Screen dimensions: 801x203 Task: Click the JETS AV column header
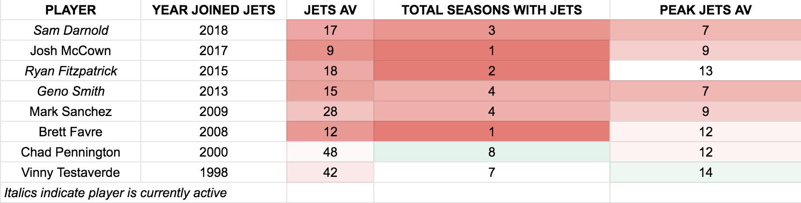330,10
